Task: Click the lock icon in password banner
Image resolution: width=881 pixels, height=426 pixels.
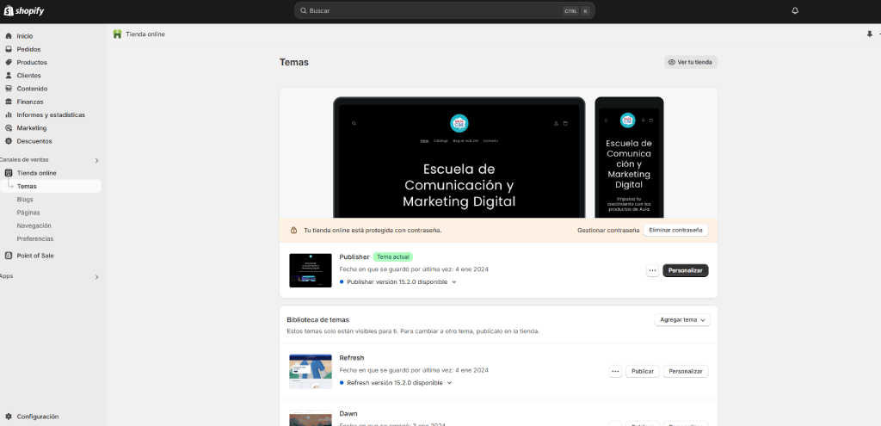Action: 293,231
